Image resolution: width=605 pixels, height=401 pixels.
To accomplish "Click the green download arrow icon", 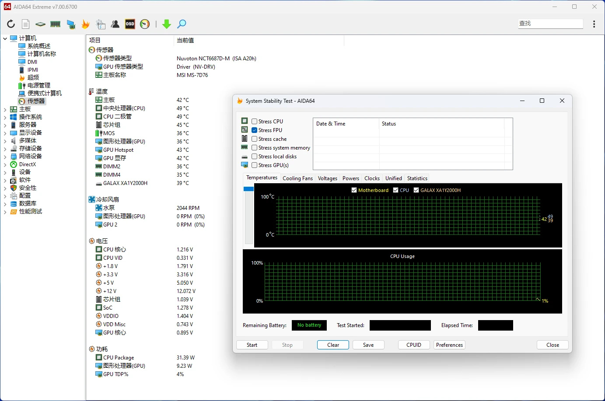I will coord(167,24).
